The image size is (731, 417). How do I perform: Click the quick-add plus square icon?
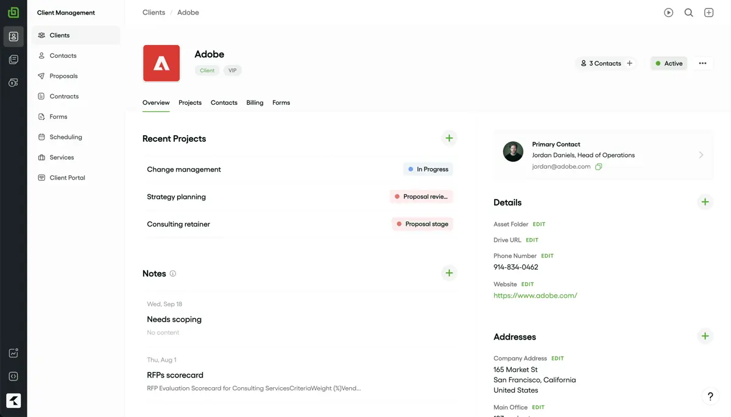(x=709, y=12)
